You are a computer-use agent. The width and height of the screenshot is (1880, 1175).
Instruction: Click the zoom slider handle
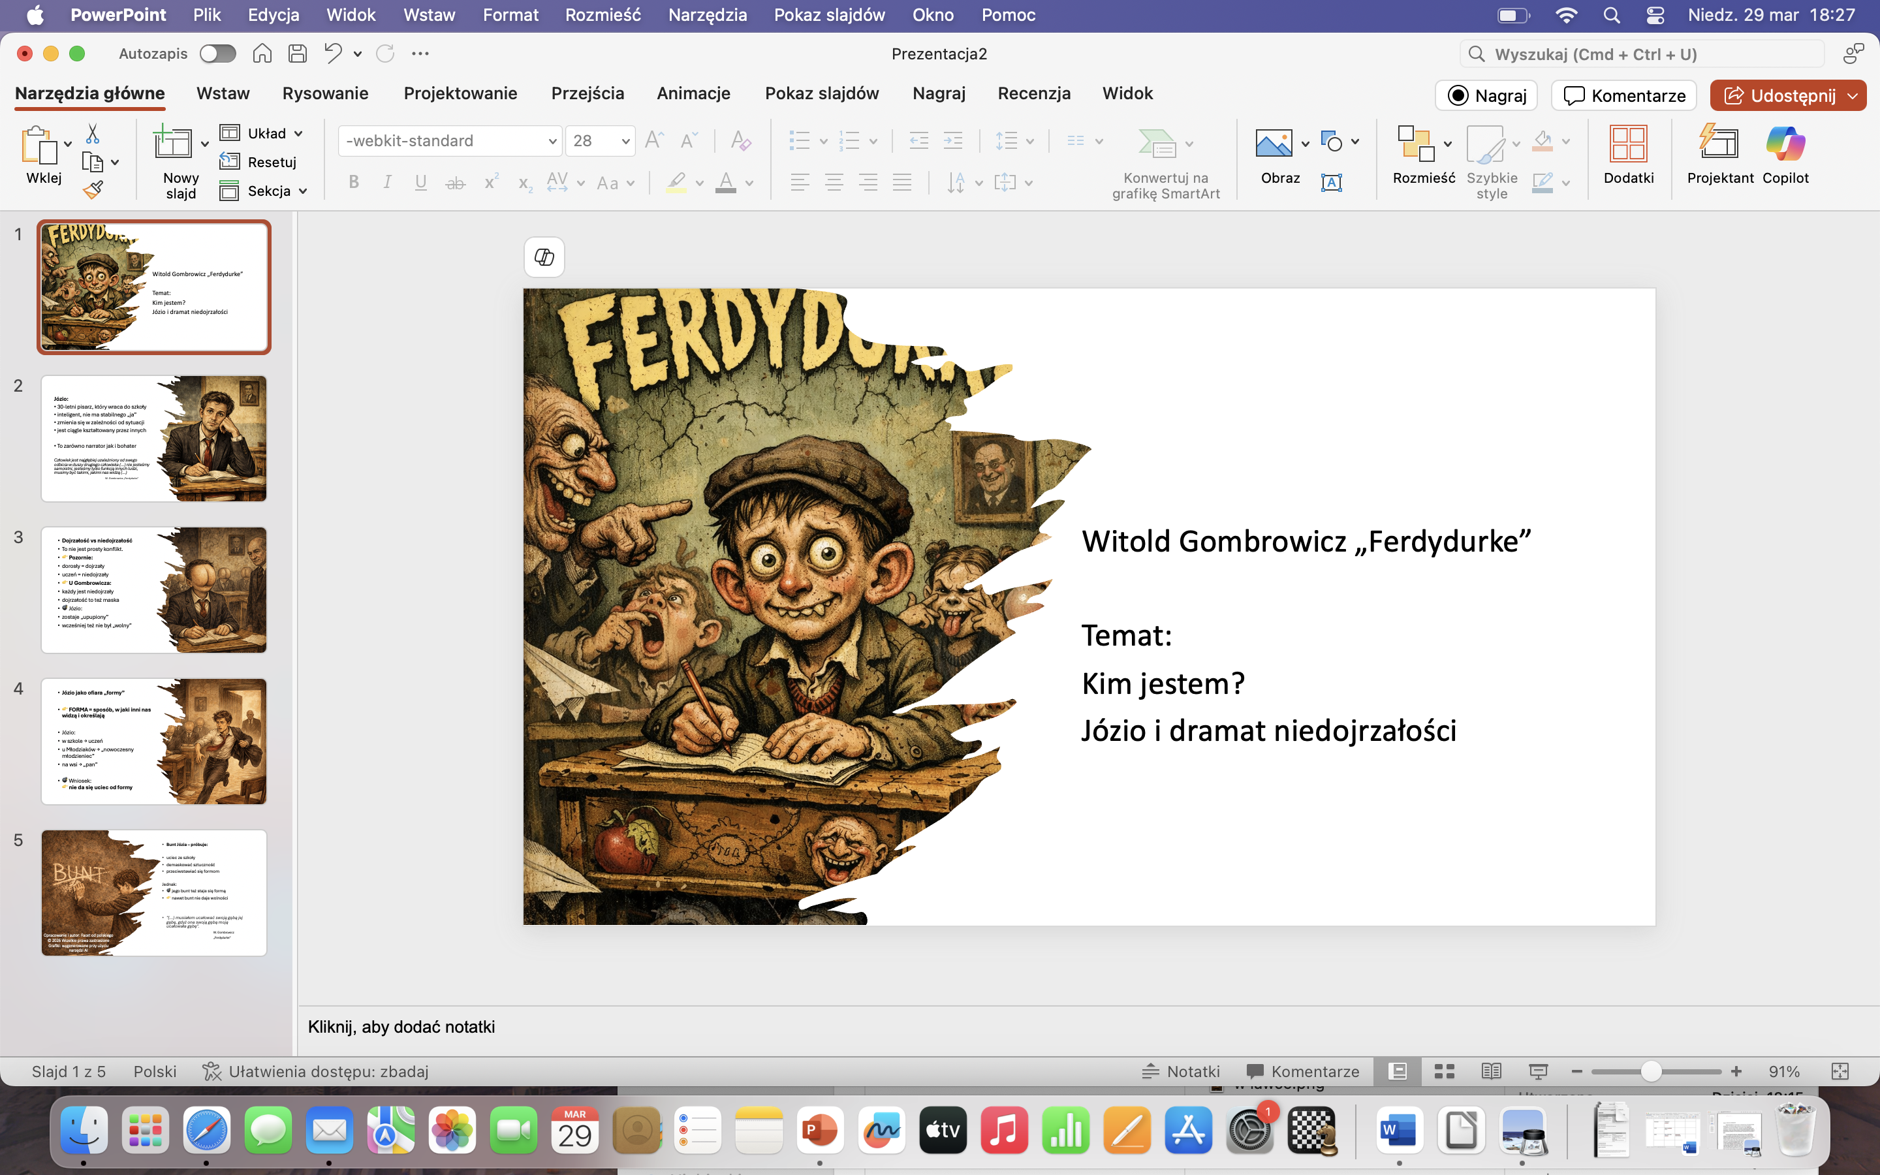click(1651, 1072)
